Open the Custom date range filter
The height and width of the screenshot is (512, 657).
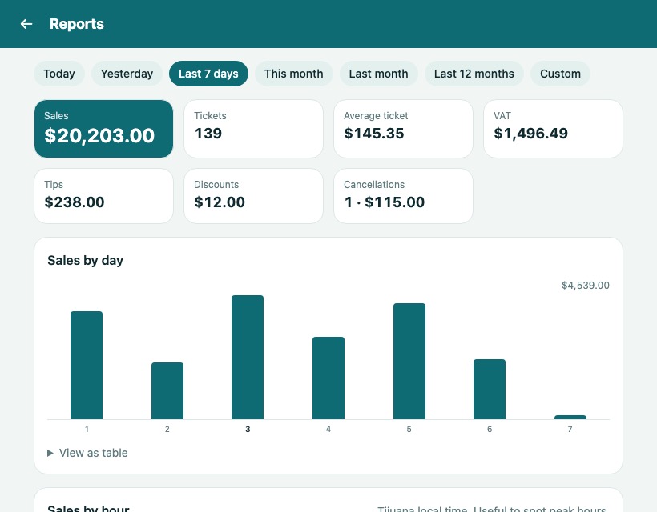click(560, 74)
